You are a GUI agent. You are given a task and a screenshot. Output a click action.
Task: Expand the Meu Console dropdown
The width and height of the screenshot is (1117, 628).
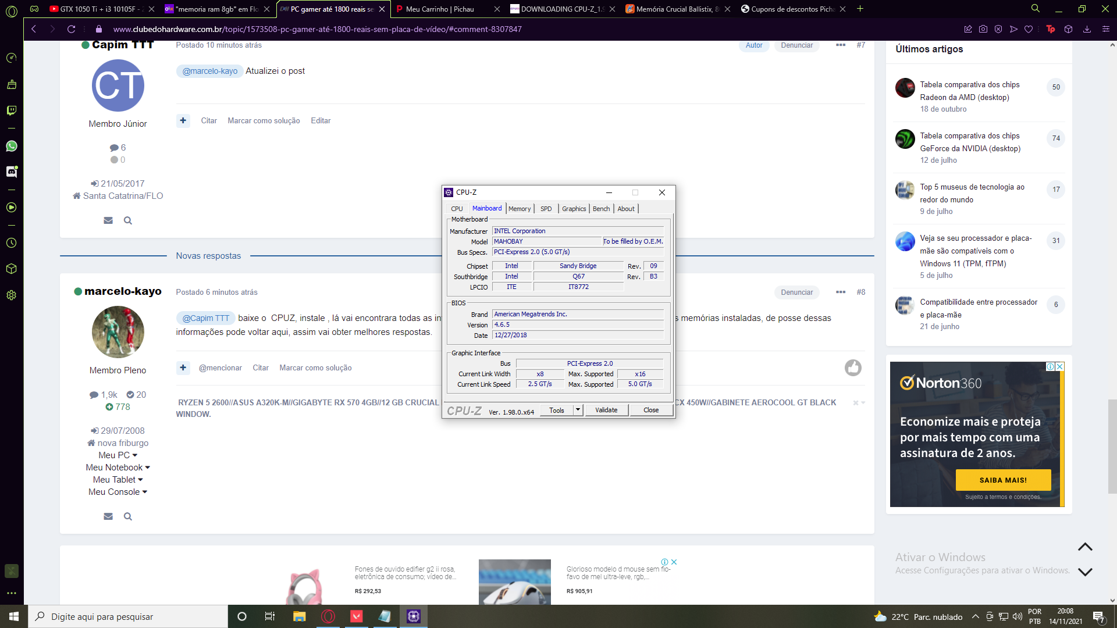pyautogui.click(x=118, y=492)
